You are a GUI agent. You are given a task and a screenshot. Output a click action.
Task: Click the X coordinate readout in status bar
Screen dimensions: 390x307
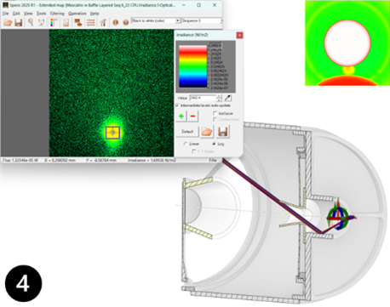60,161
